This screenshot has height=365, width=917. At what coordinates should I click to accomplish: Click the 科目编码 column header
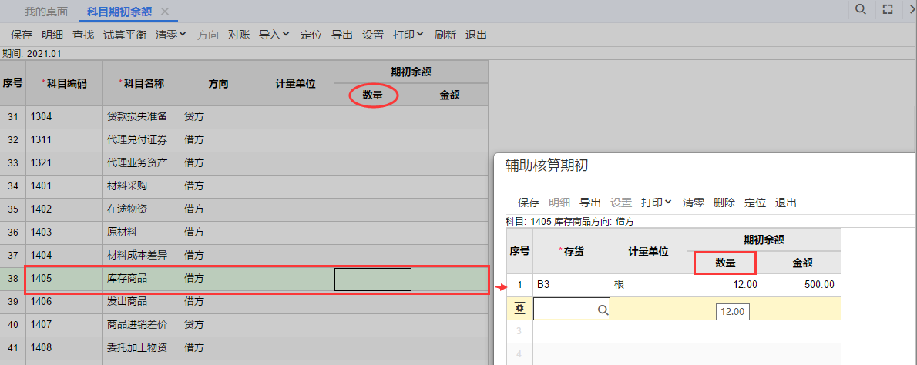click(64, 83)
